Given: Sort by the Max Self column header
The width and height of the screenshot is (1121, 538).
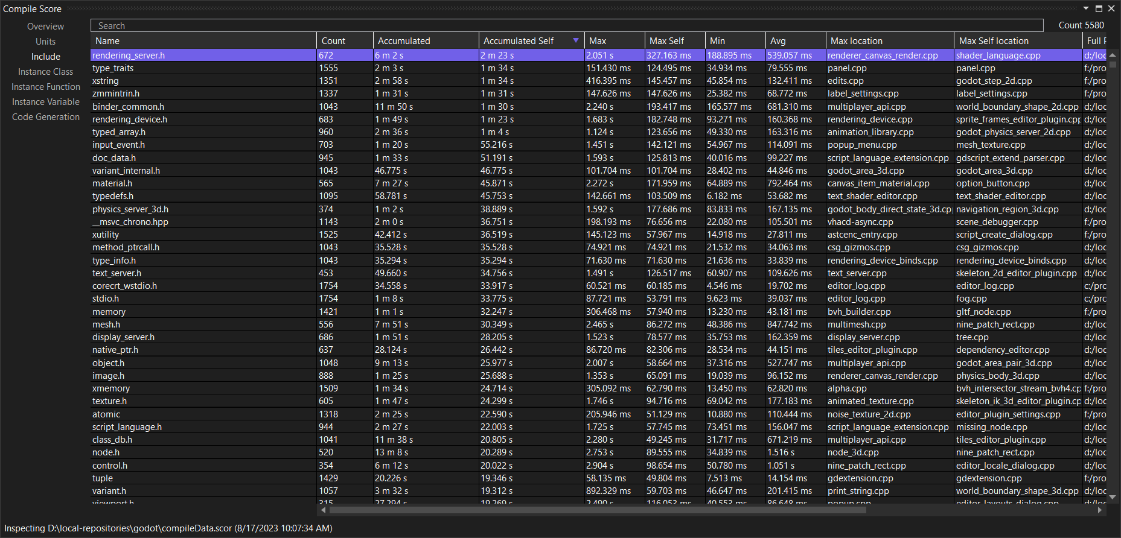Looking at the screenshot, I should [674, 40].
